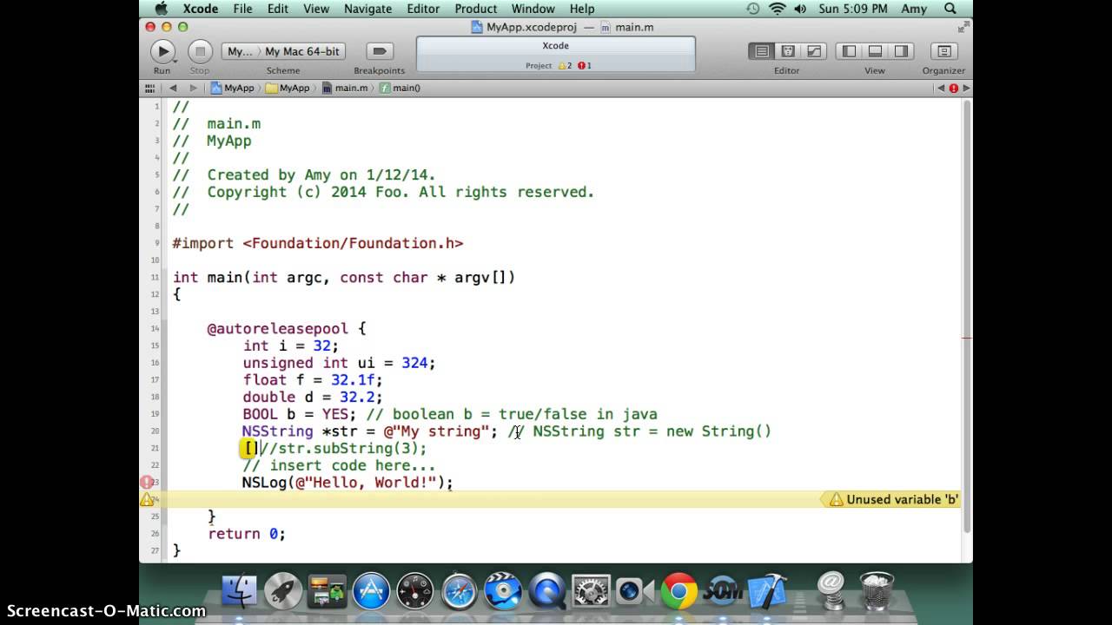Open the Window menu
This screenshot has height=625, width=1112.
(533, 9)
